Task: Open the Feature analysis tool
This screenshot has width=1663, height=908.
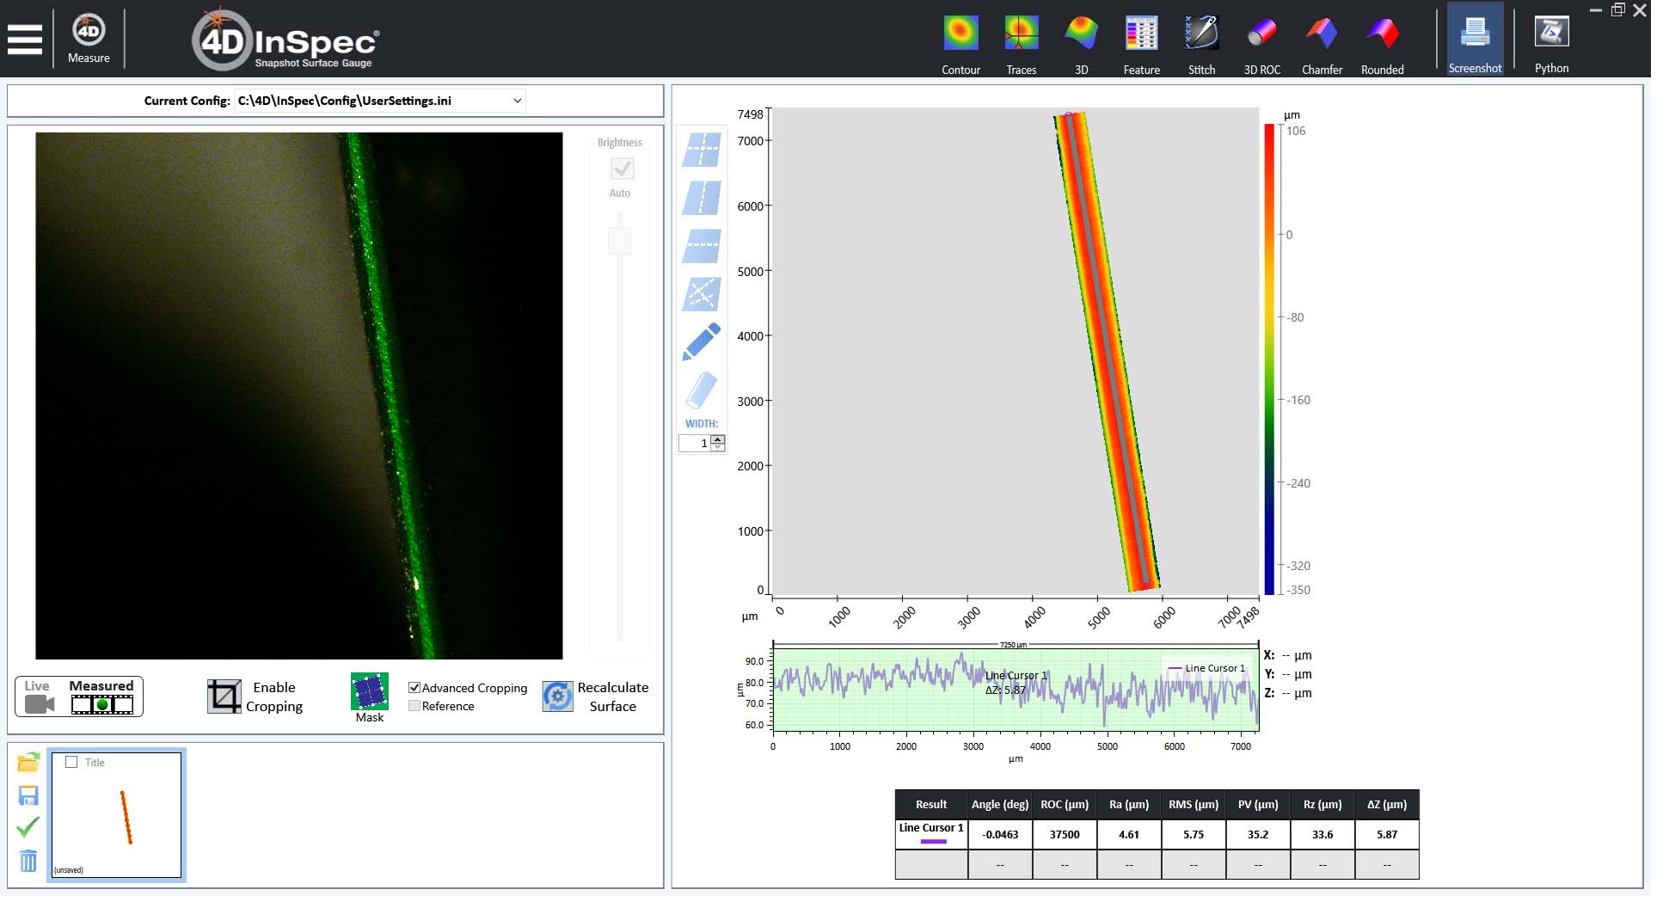Action: pos(1142,46)
